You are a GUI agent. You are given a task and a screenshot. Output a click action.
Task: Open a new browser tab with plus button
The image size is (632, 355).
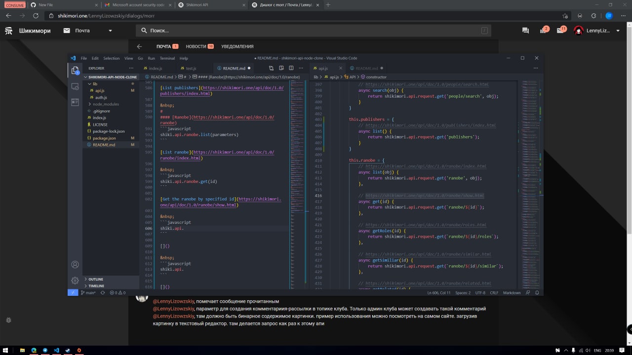pyautogui.click(x=328, y=4)
